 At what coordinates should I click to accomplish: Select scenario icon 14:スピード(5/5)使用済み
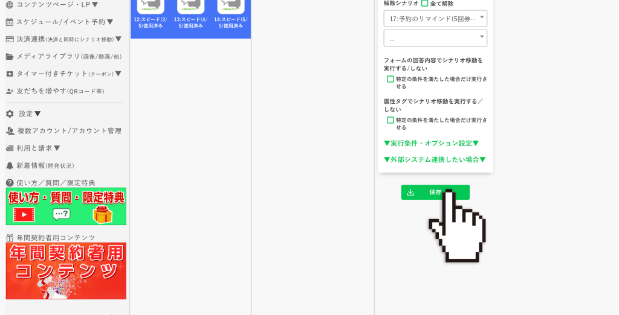[x=230, y=7]
